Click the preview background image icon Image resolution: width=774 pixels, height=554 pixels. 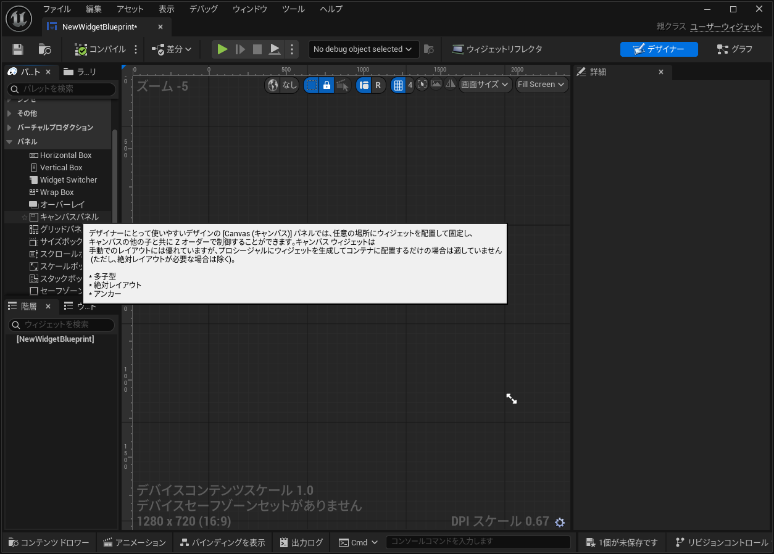[x=436, y=84]
